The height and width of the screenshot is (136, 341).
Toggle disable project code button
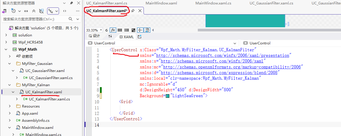147,30
